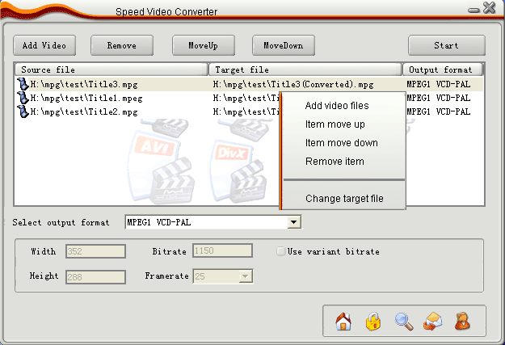The height and width of the screenshot is (345, 505).
Task: Click the Source file column header
Action: coord(112,69)
